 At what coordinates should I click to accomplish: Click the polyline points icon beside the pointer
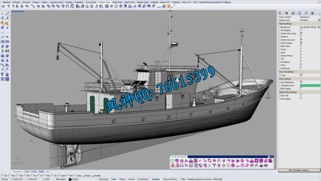point(7,14)
